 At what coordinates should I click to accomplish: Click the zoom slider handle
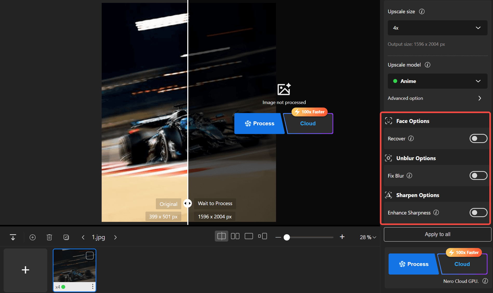click(287, 237)
